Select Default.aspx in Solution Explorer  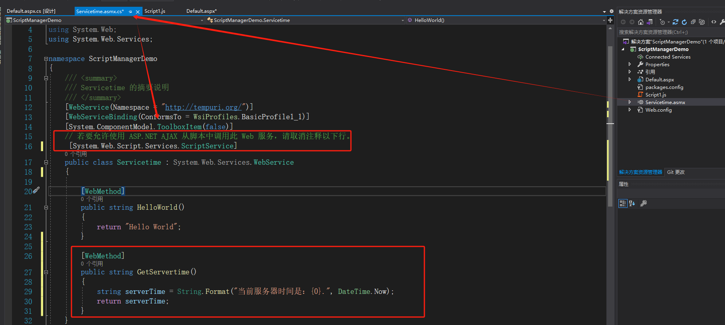coord(660,80)
